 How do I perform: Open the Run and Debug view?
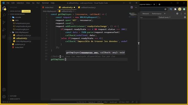tap(4, 29)
